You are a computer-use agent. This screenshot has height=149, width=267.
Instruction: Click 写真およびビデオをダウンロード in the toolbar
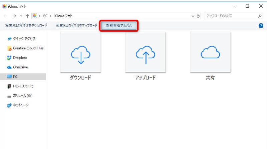26,26
